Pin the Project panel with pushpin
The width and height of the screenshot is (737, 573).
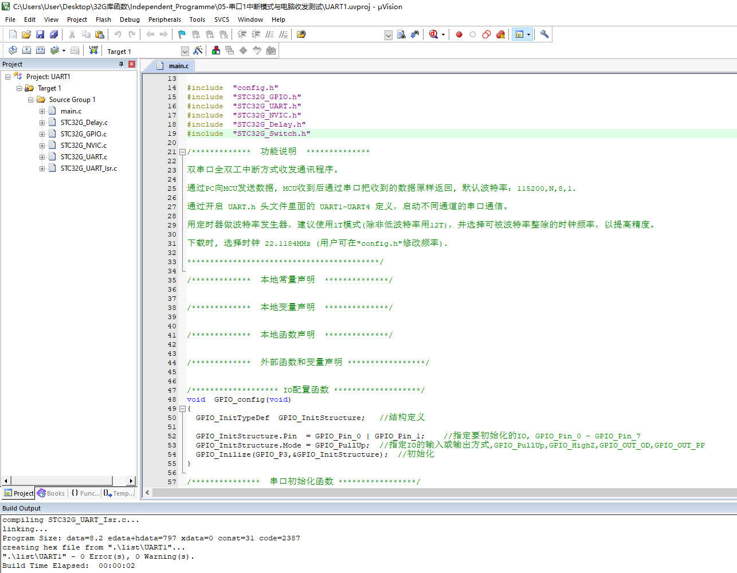[x=121, y=64]
